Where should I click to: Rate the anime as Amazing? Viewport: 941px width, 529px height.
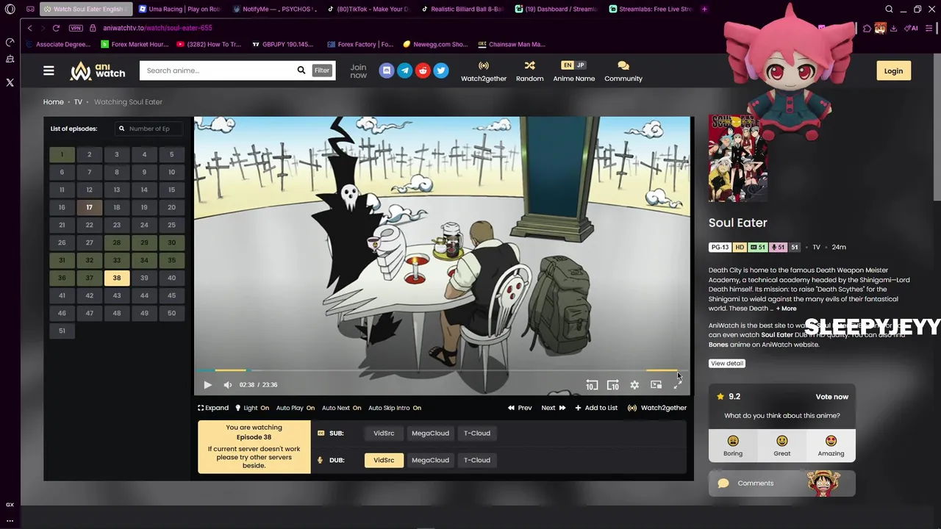[831, 445]
